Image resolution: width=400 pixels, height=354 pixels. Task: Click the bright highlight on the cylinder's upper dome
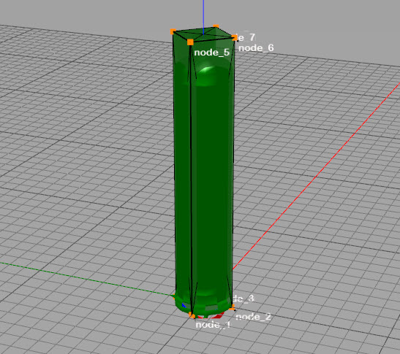click(x=208, y=70)
